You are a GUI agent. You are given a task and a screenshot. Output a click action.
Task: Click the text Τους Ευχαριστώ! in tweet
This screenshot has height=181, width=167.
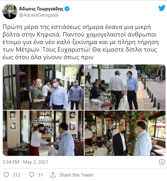click(x=66, y=50)
